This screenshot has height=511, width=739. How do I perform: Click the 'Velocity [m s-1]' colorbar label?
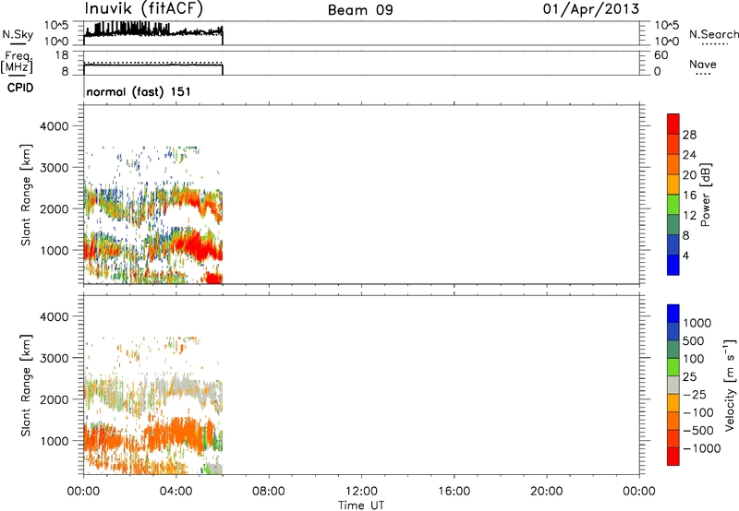tap(730, 385)
